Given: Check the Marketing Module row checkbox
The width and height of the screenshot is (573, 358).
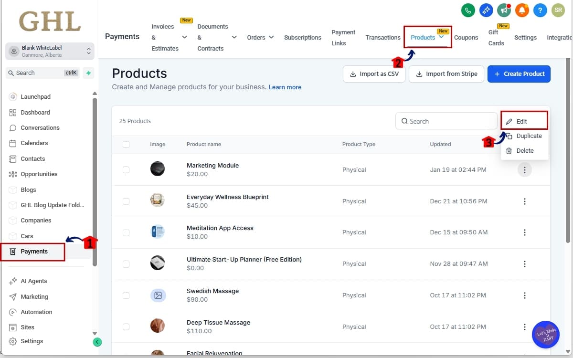Looking at the screenshot, I should tap(126, 169).
